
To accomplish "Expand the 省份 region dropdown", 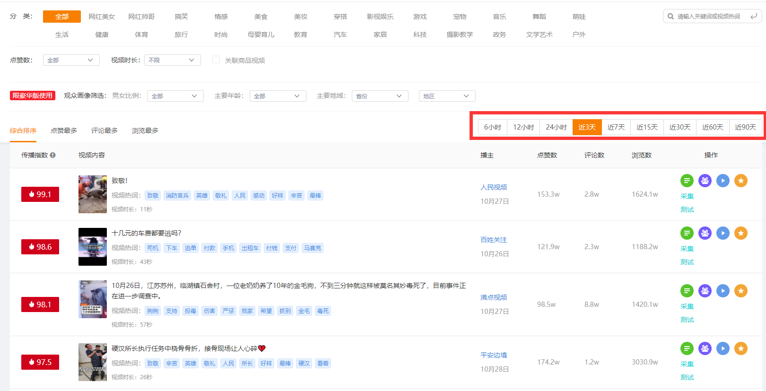I will [380, 96].
